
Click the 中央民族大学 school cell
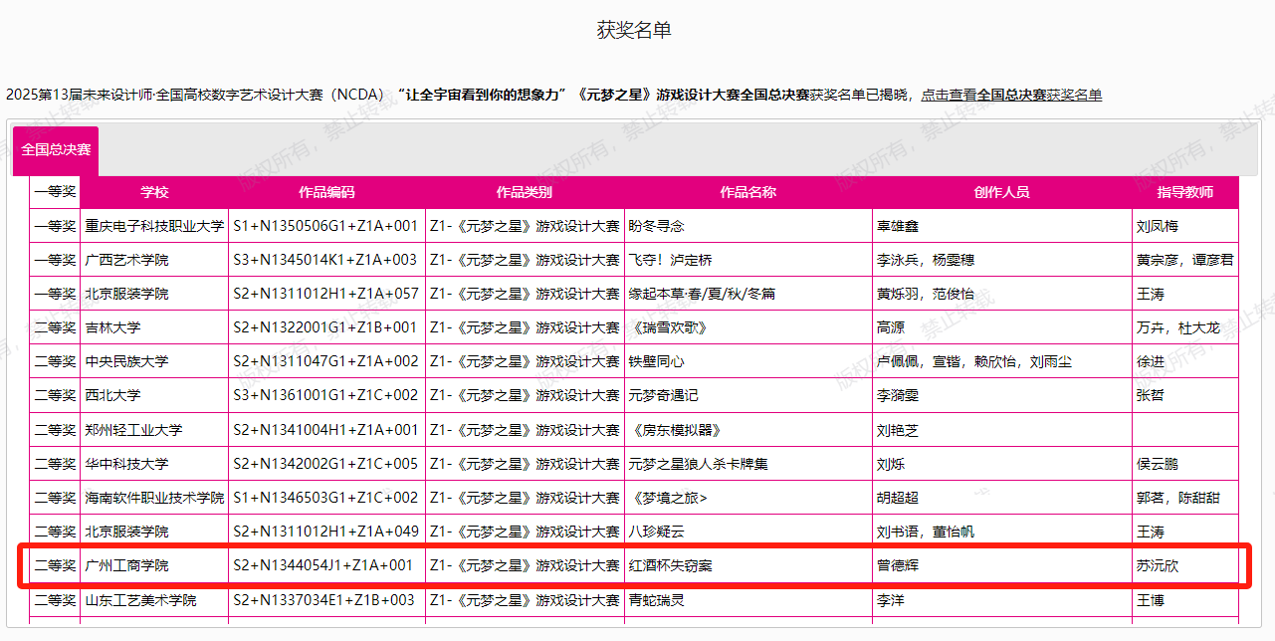click(126, 361)
